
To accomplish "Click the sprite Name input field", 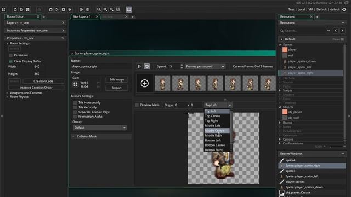I will click(x=101, y=67).
